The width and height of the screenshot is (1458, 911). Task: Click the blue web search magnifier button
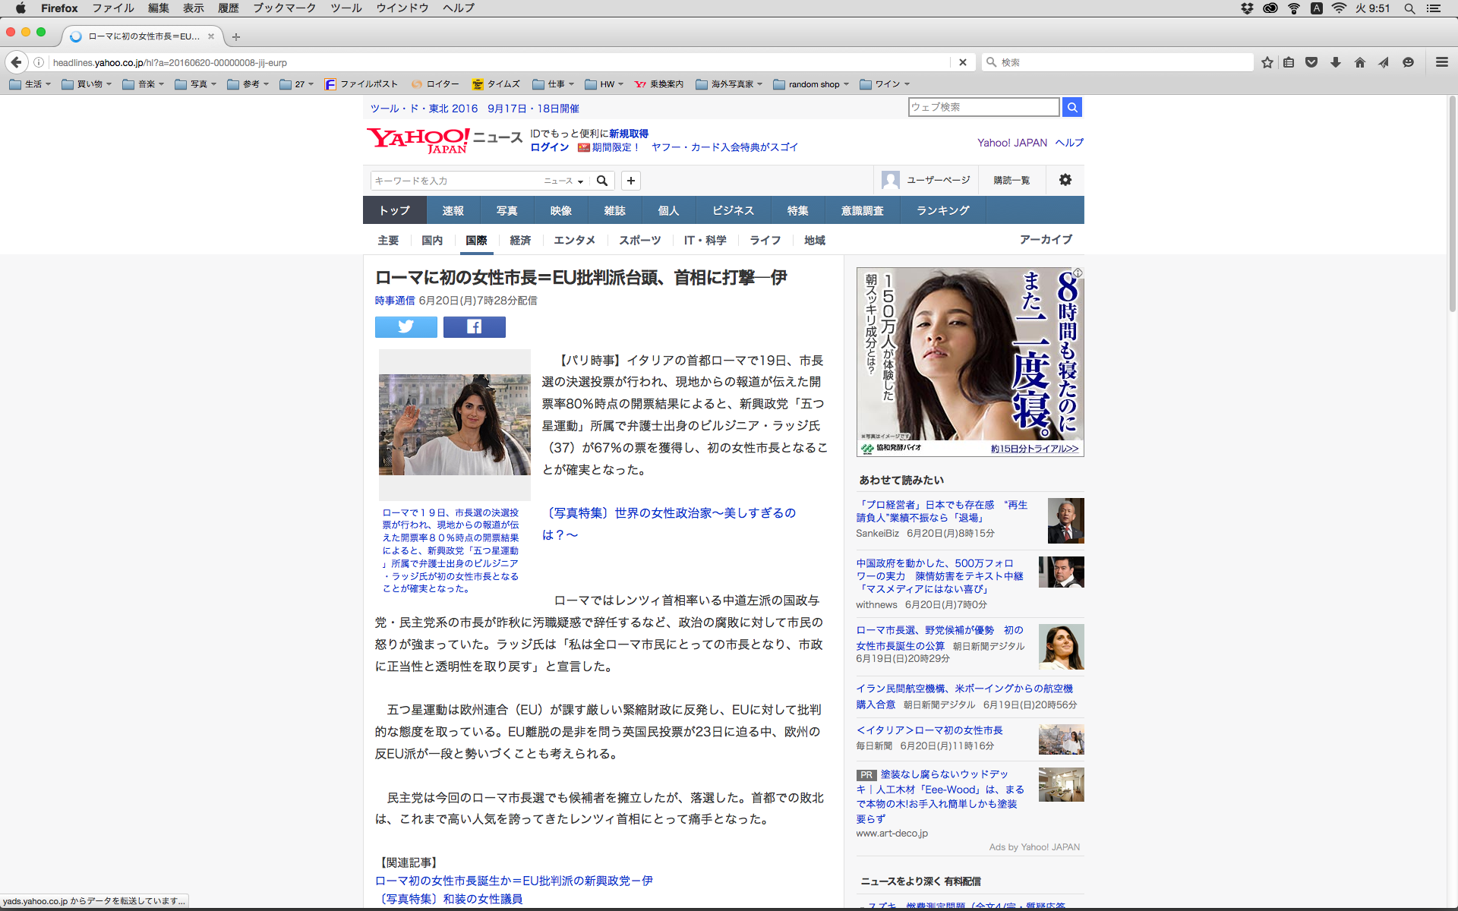[x=1071, y=108]
